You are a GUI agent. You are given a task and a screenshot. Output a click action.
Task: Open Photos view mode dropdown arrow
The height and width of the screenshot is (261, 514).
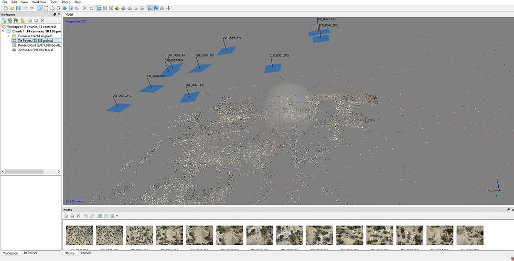click(117, 216)
